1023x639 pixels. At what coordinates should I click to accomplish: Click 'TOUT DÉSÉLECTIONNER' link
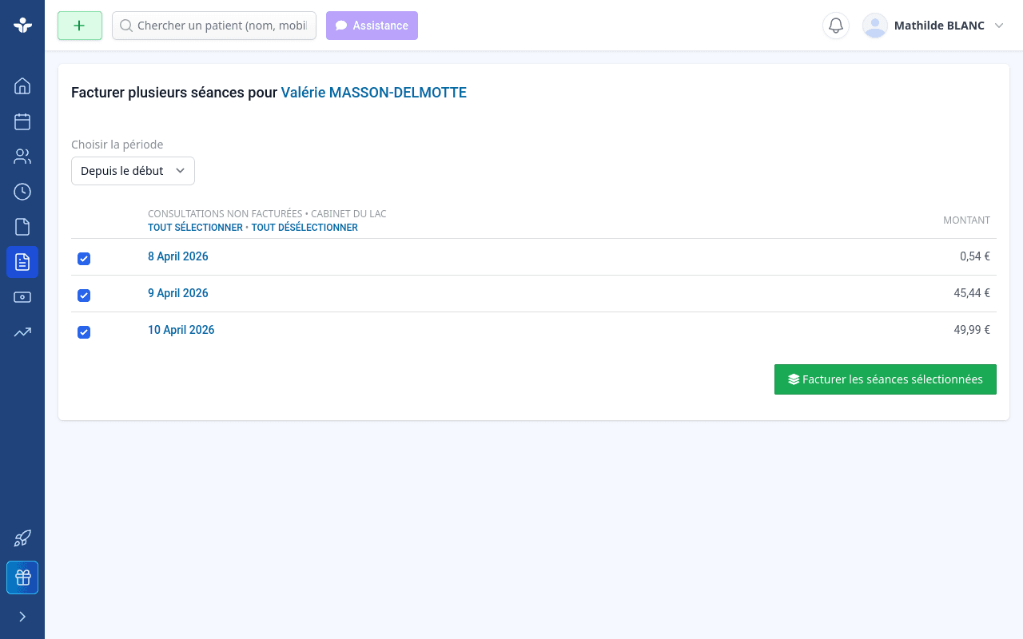[x=305, y=228]
